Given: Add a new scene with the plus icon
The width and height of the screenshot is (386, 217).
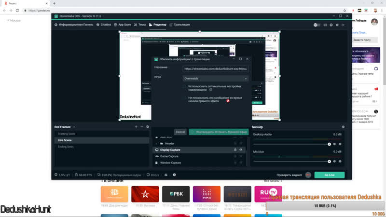Looking at the screenshot, I should [136, 127].
